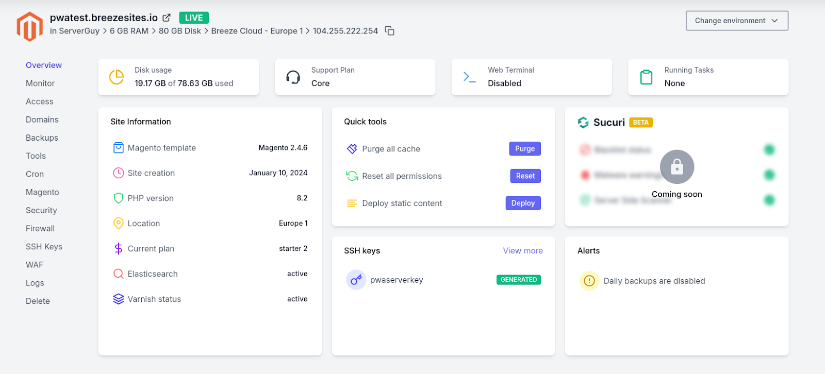Open Security in sidebar
The image size is (825, 374).
41,210
